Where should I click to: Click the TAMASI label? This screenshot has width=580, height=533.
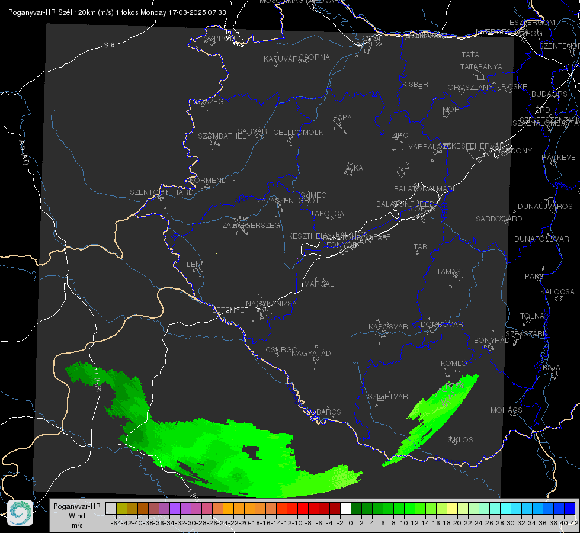(x=450, y=271)
